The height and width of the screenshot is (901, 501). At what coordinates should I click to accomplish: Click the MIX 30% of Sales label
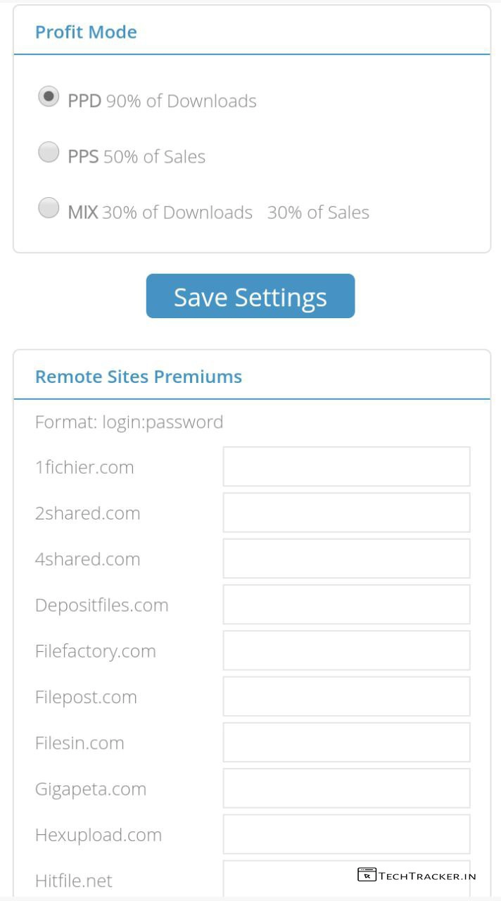tap(318, 213)
